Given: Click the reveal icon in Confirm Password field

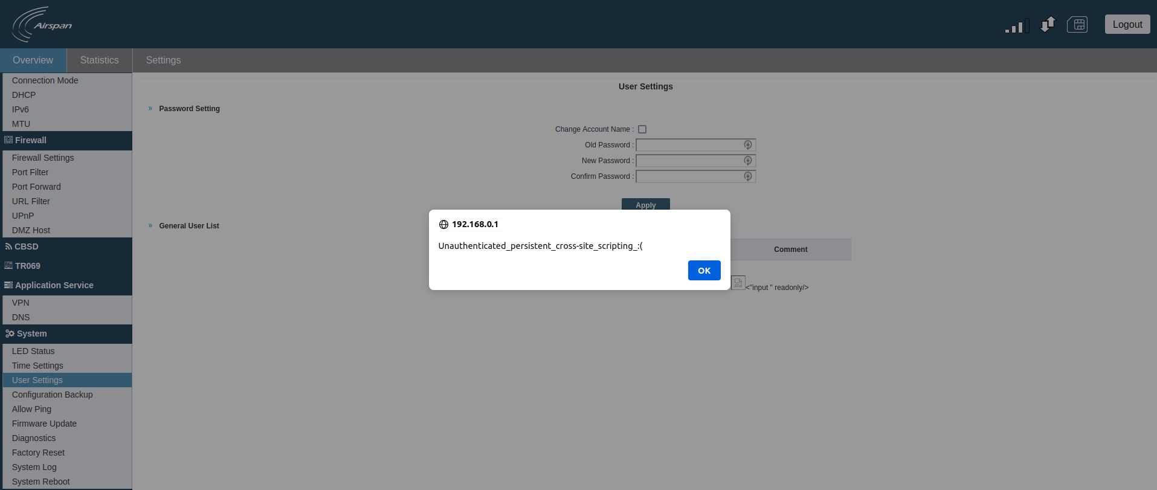Looking at the screenshot, I should click(x=747, y=176).
